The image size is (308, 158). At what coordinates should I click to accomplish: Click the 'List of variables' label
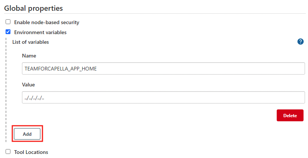(31, 42)
